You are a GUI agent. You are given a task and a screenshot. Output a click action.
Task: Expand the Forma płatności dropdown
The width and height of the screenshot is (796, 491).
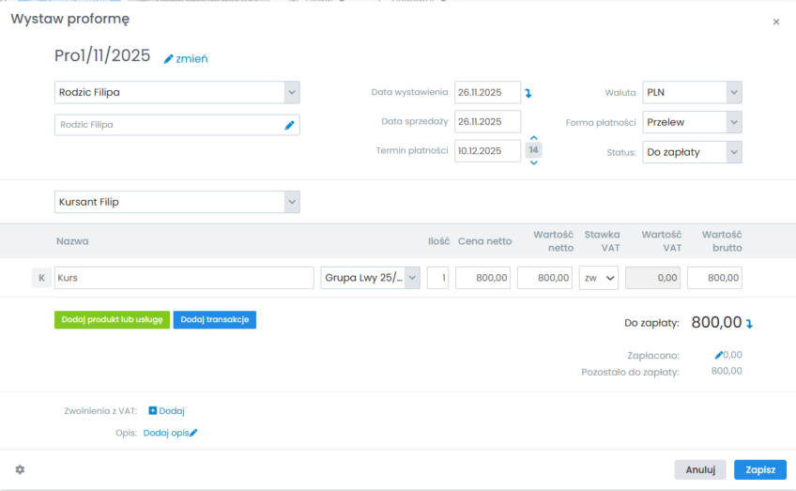click(x=733, y=122)
